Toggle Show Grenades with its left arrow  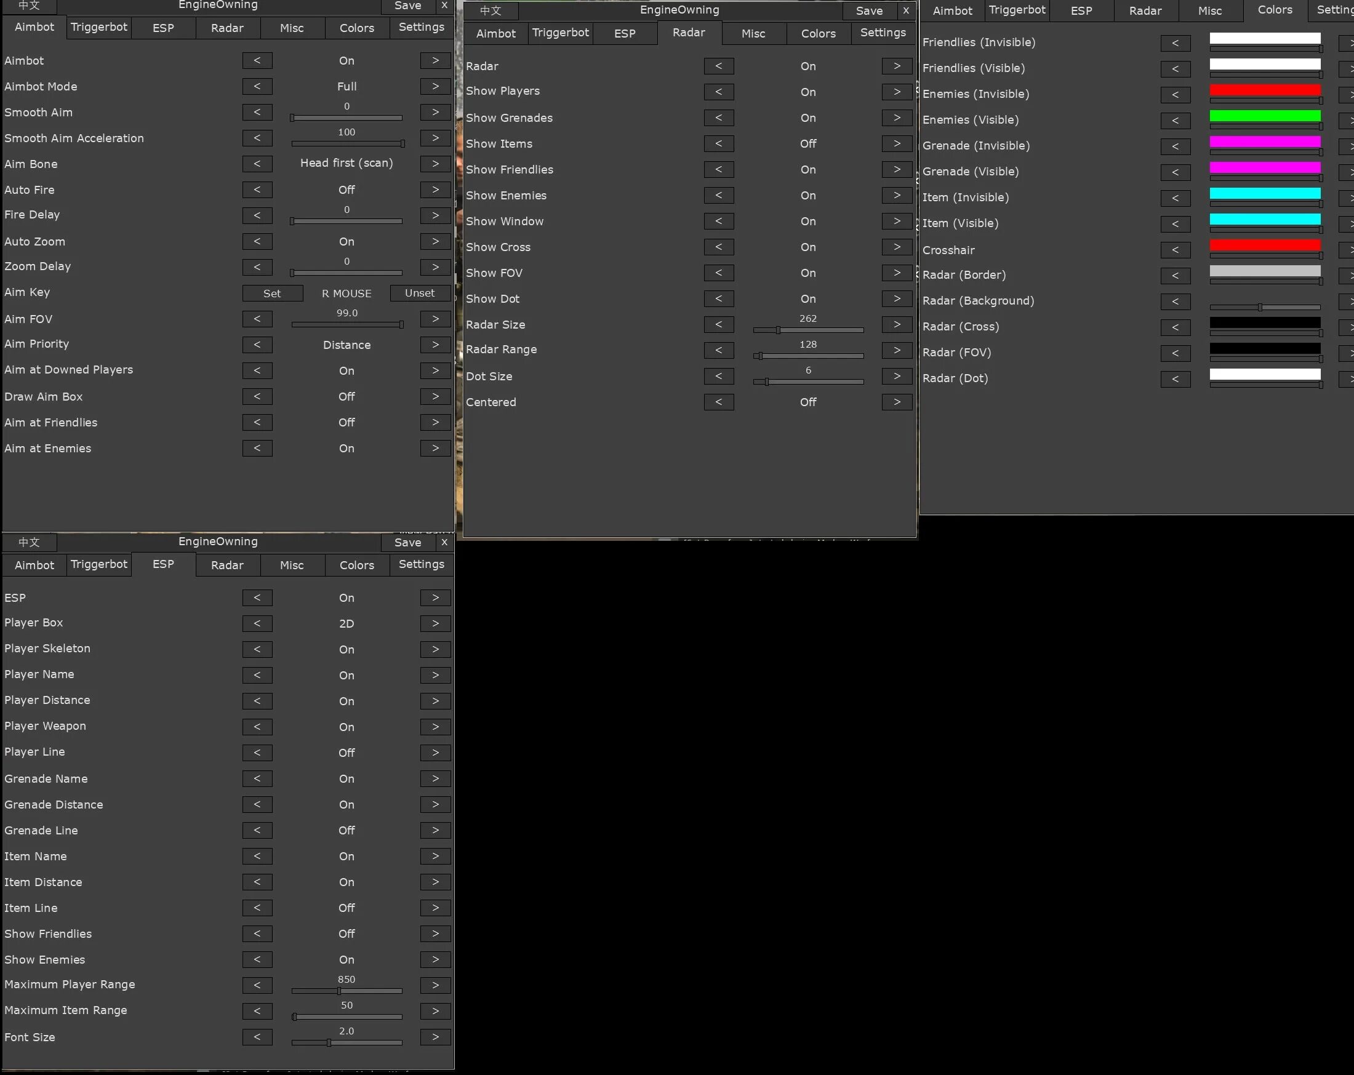(719, 118)
